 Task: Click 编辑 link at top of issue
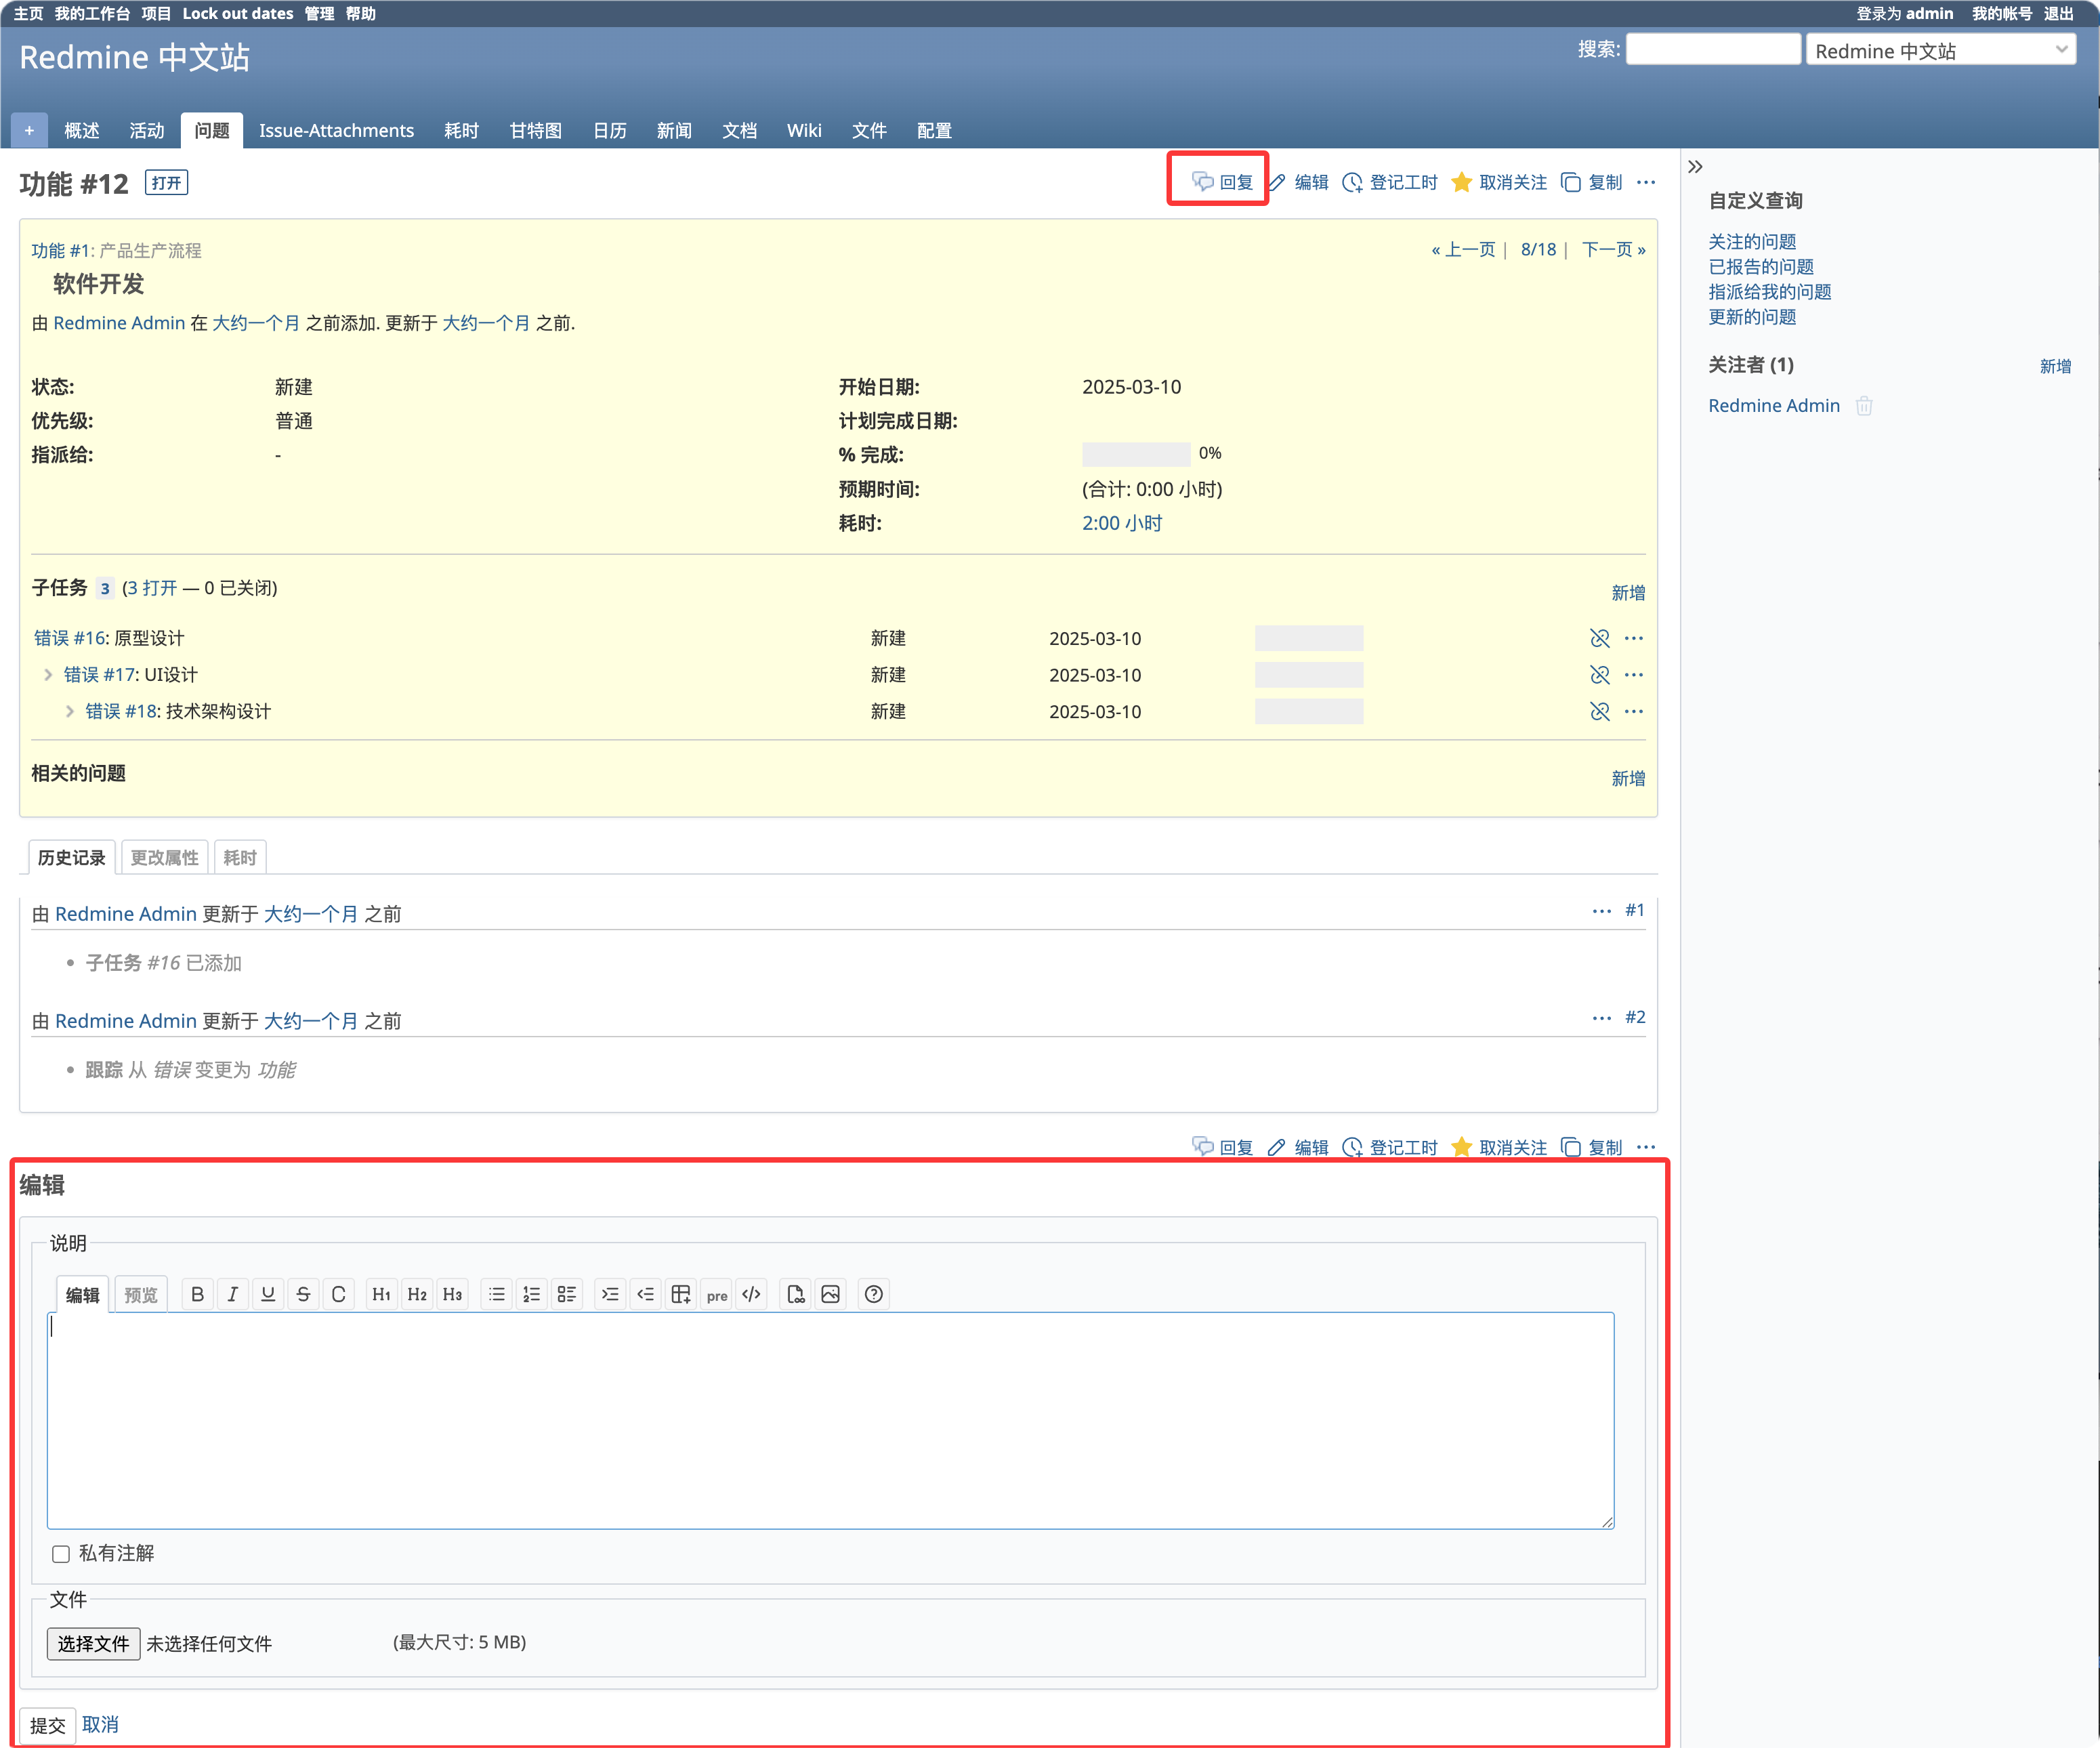point(1298,182)
